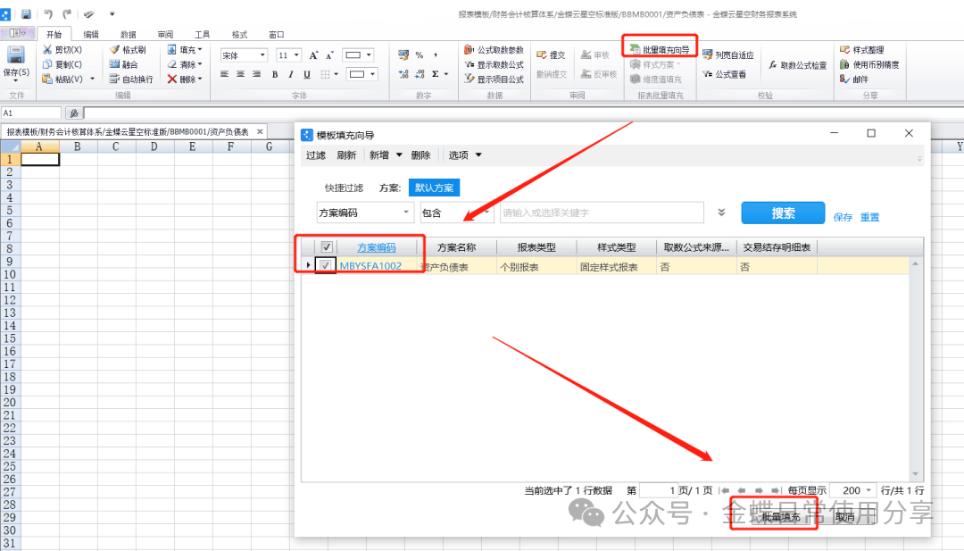This screenshot has height=551, width=964.
Task: Open the 选项 menu in the wizard dialog
Action: pyautogui.click(x=464, y=155)
